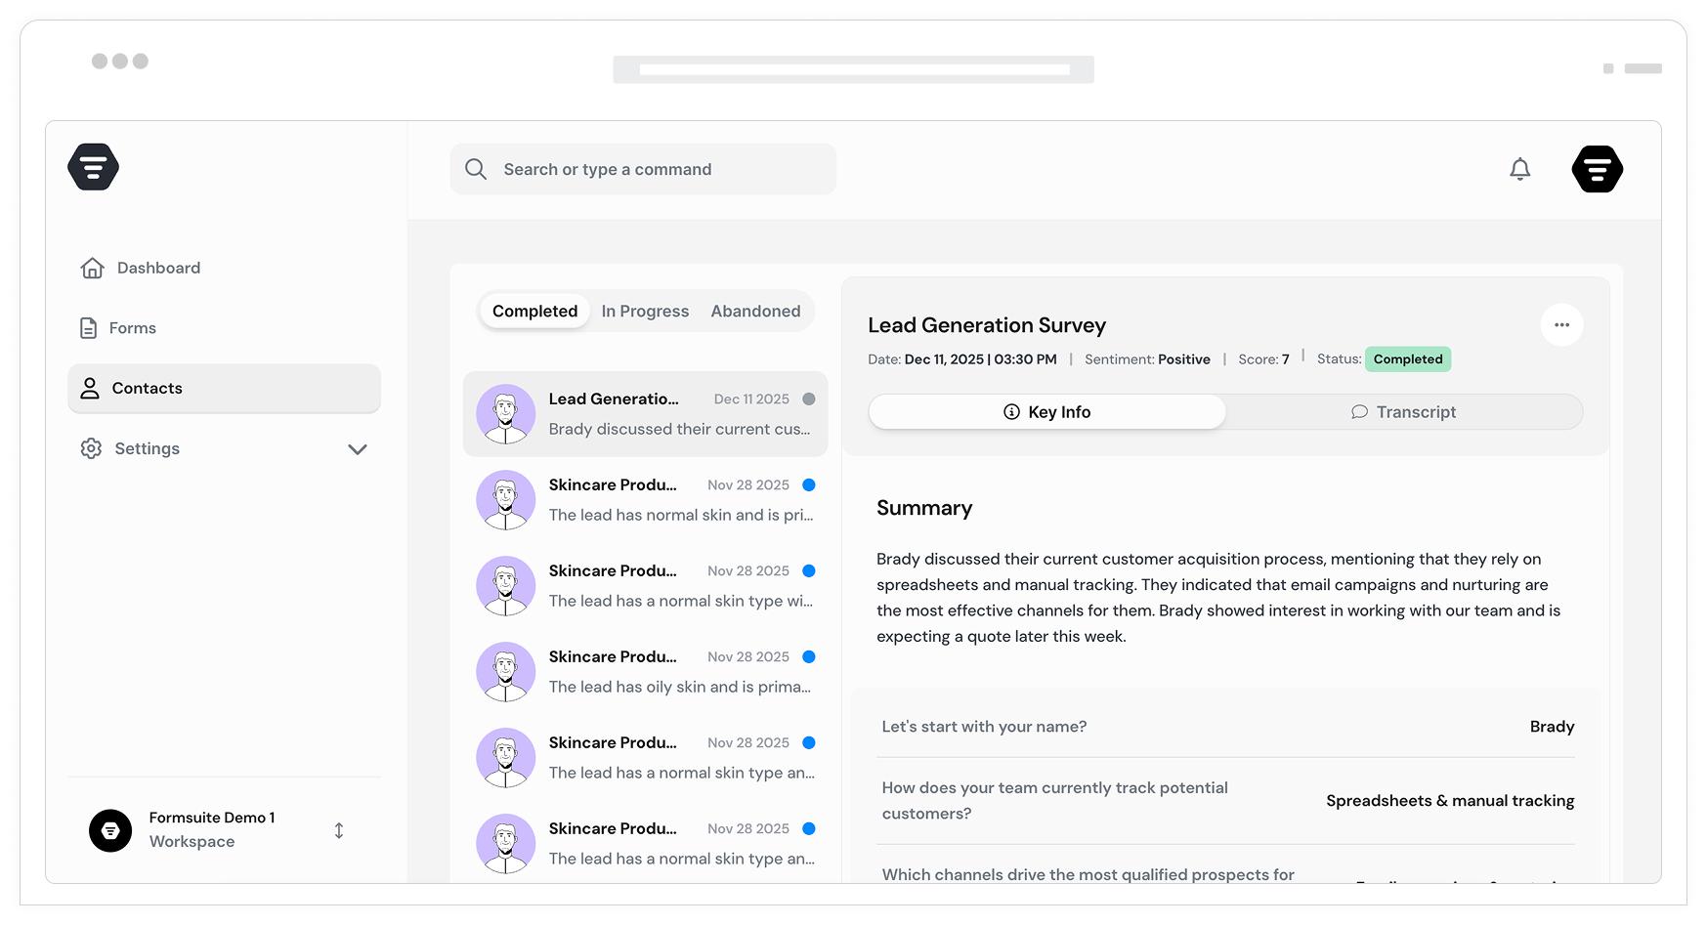Switch to the Abandoned tab

tap(755, 312)
